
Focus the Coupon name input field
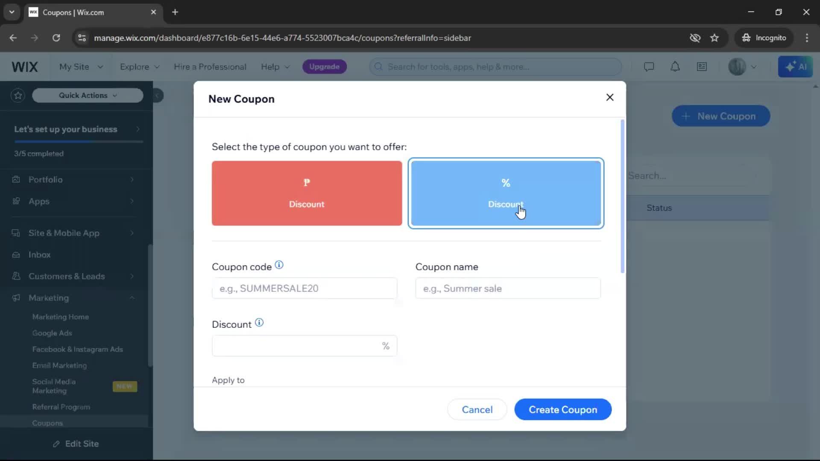(508, 288)
